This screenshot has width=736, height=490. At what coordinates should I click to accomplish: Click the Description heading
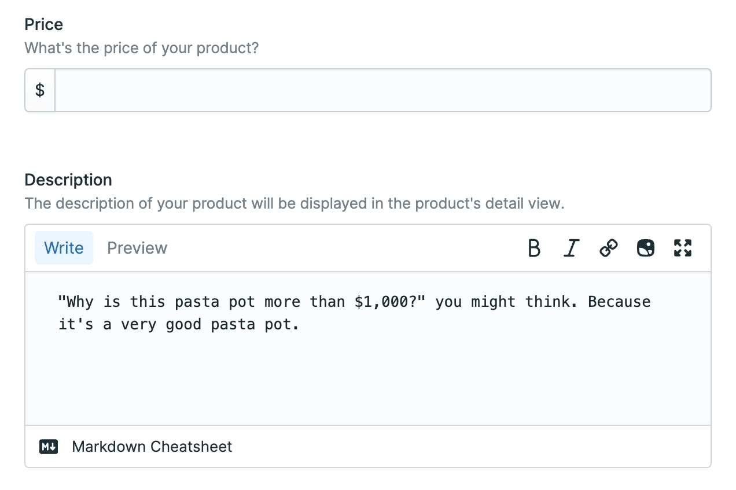coord(68,180)
